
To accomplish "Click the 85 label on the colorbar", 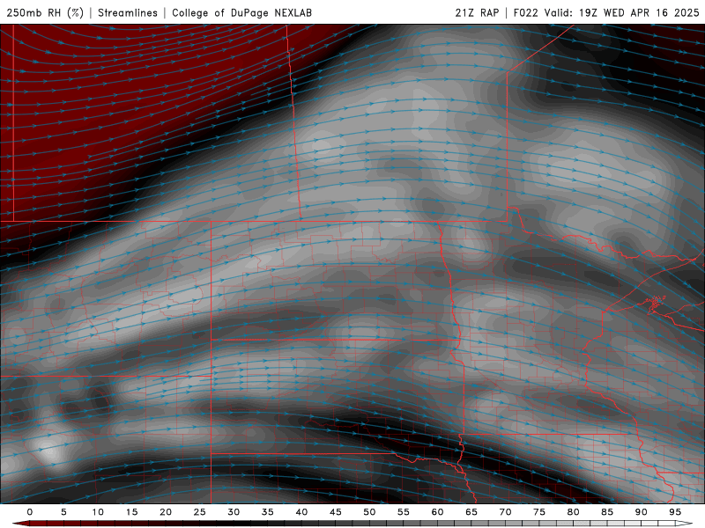I will tap(607, 512).
